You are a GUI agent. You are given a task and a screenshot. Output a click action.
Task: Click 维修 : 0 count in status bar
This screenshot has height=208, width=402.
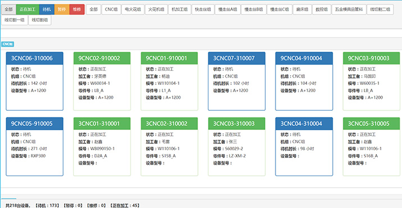click(x=96, y=205)
